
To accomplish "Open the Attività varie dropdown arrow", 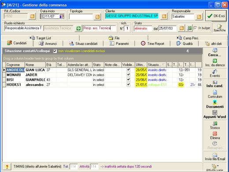I will point(218,166).
